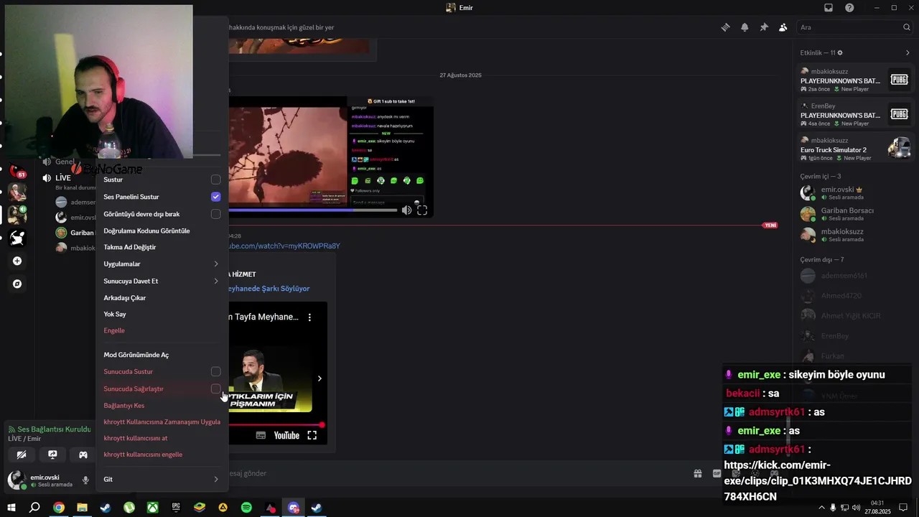Viewport: 919px width, 517px height.
Task: Open Windows Start menu
Action: (x=11, y=508)
